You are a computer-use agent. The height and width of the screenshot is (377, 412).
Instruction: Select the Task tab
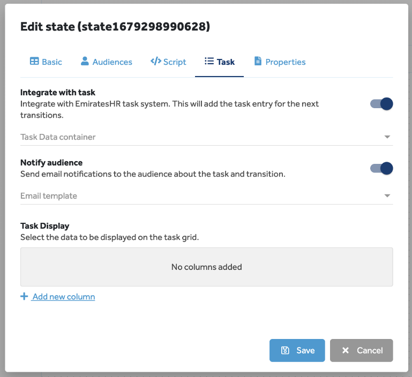click(x=220, y=62)
